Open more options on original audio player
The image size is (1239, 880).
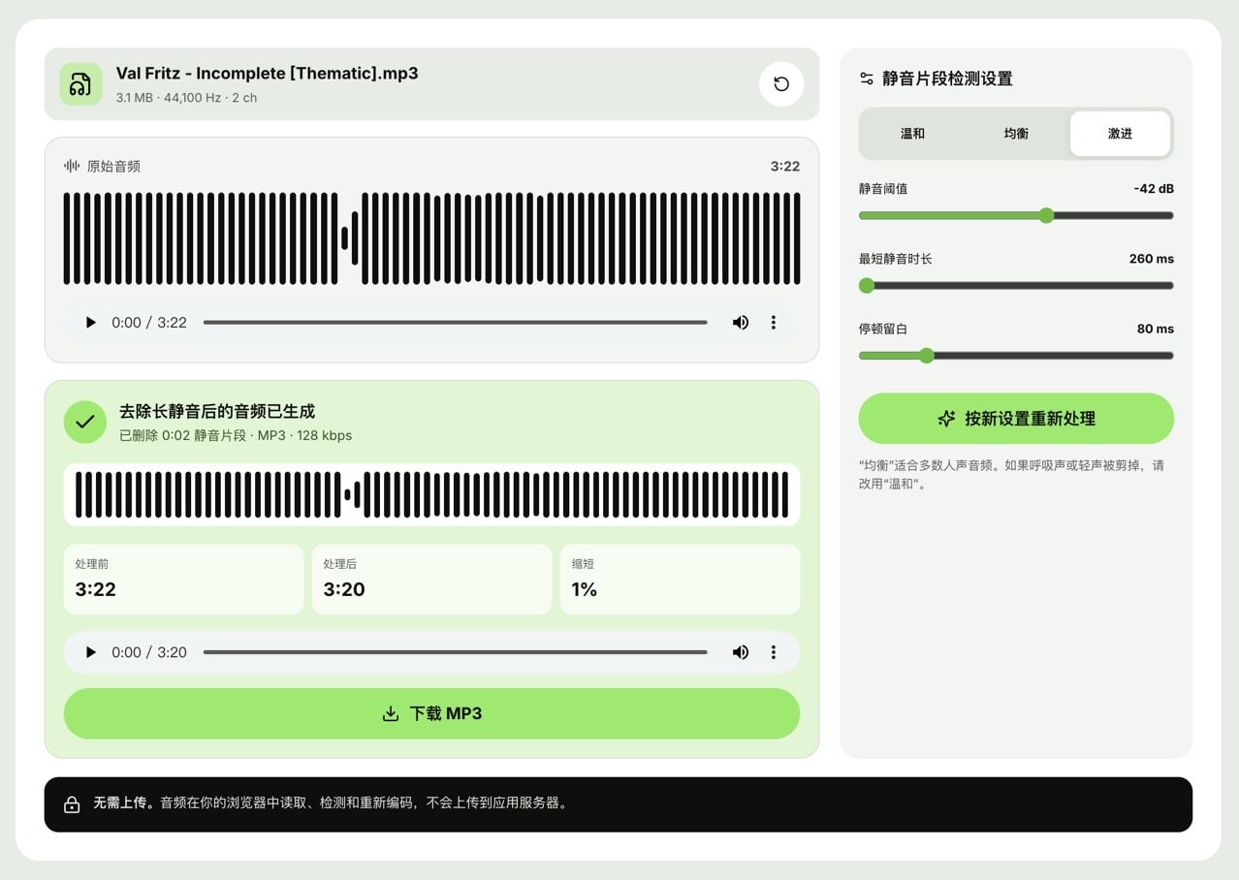(x=773, y=323)
